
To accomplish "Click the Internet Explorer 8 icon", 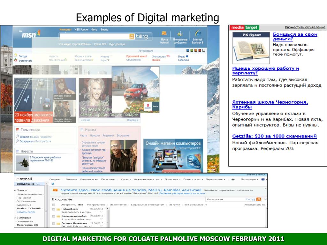I will coord(198,33).
